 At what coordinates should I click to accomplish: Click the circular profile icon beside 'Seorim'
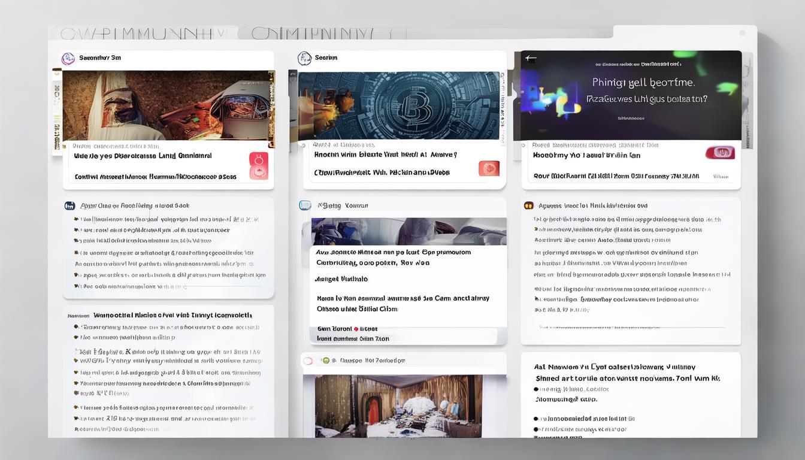(x=304, y=58)
